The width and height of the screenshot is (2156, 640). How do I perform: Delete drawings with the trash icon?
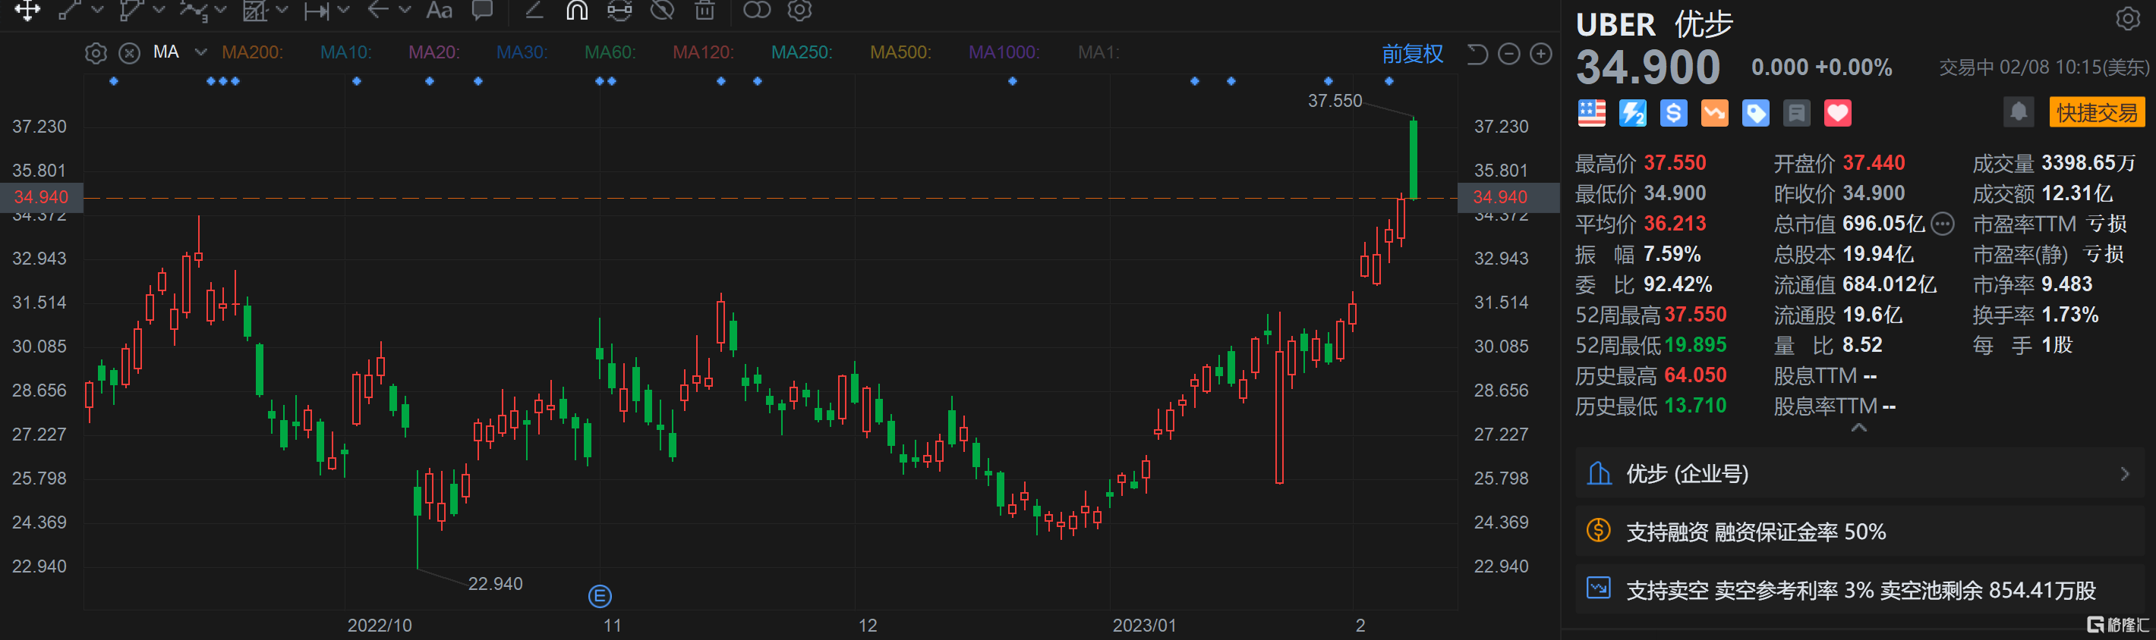point(705,10)
